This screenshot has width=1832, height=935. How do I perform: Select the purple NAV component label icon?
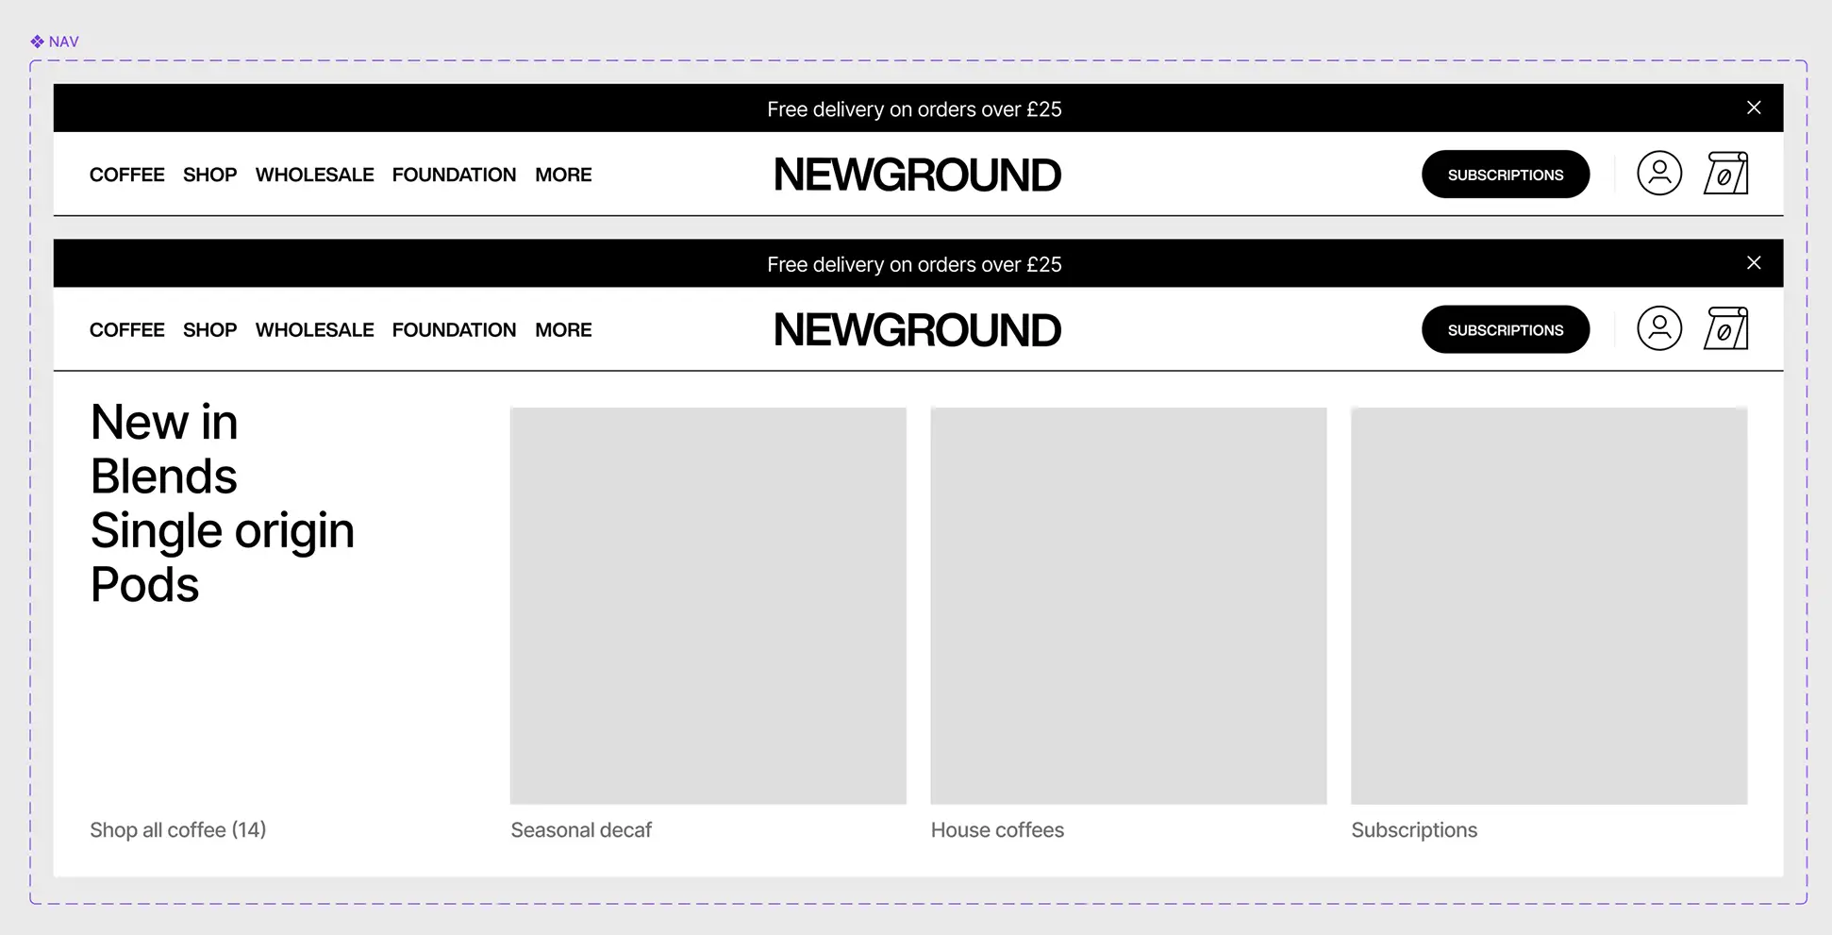click(x=37, y=42)
